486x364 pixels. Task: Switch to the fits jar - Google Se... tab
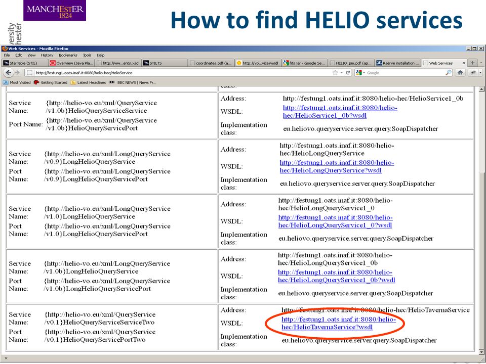click(x=304, y=63)
